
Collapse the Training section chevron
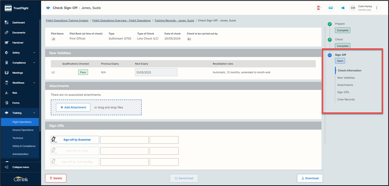34,113
